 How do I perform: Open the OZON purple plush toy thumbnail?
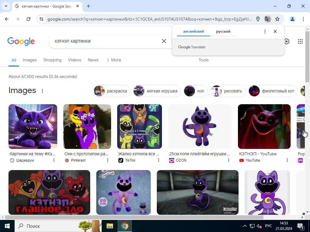coord(200,127)
